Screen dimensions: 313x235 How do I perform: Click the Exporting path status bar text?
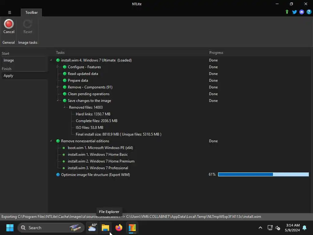click(x=131, y=217)
